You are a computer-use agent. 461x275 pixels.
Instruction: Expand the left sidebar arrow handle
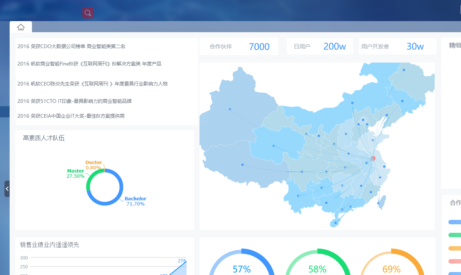click(7, 189)
